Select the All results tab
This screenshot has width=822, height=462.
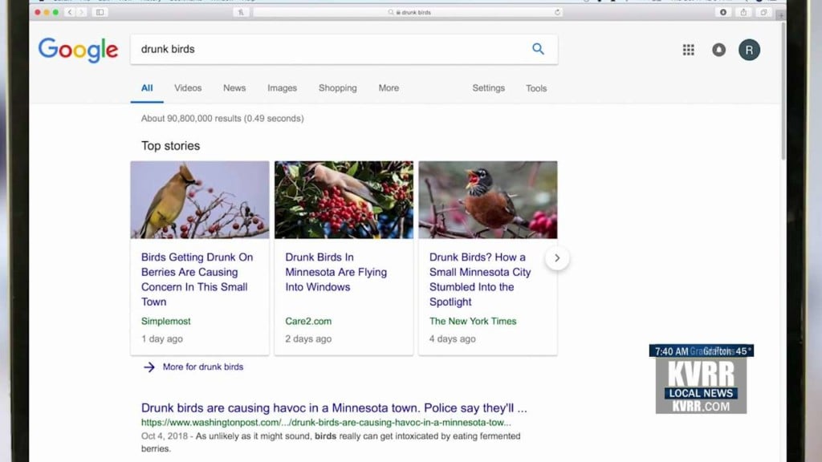pyautogui.click(x=147, y=88)
